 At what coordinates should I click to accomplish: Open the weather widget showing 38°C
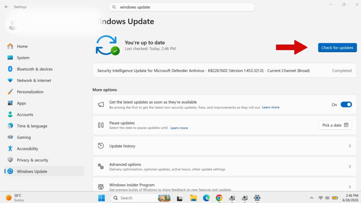coord(15,198)
